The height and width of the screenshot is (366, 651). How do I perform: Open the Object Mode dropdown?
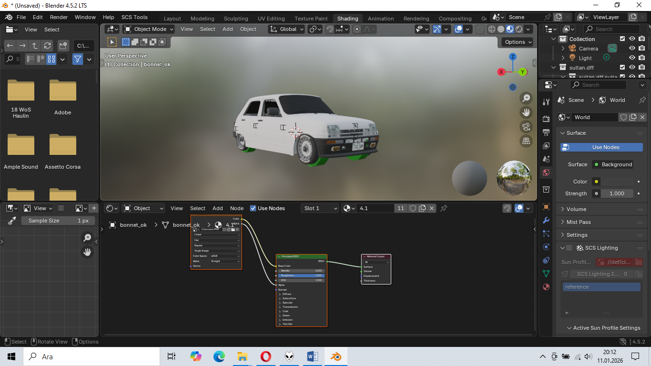coord(149,29)
